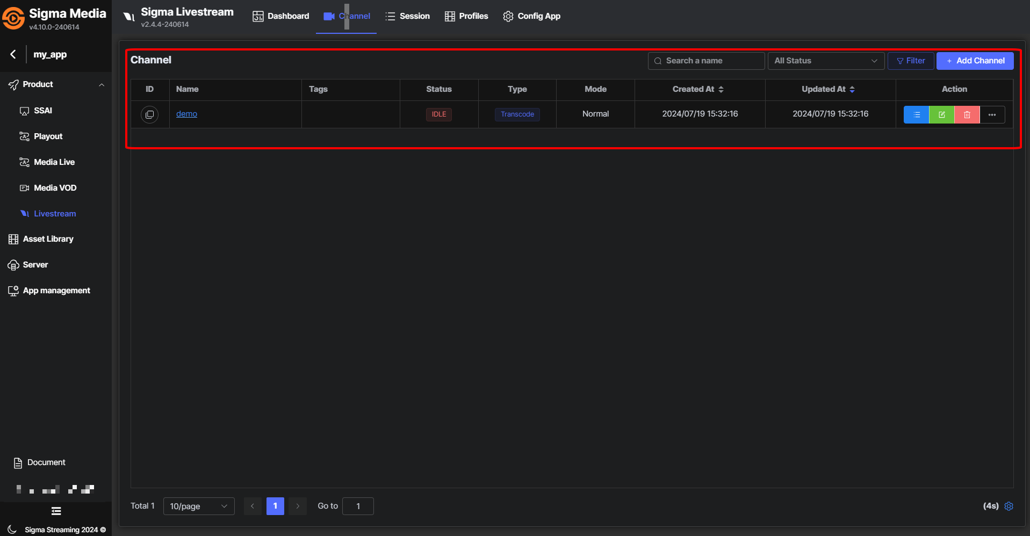The height and width of the screenshot is (536, 1030).
Task: Open the demo channel link
Action: tap(186, 114)
